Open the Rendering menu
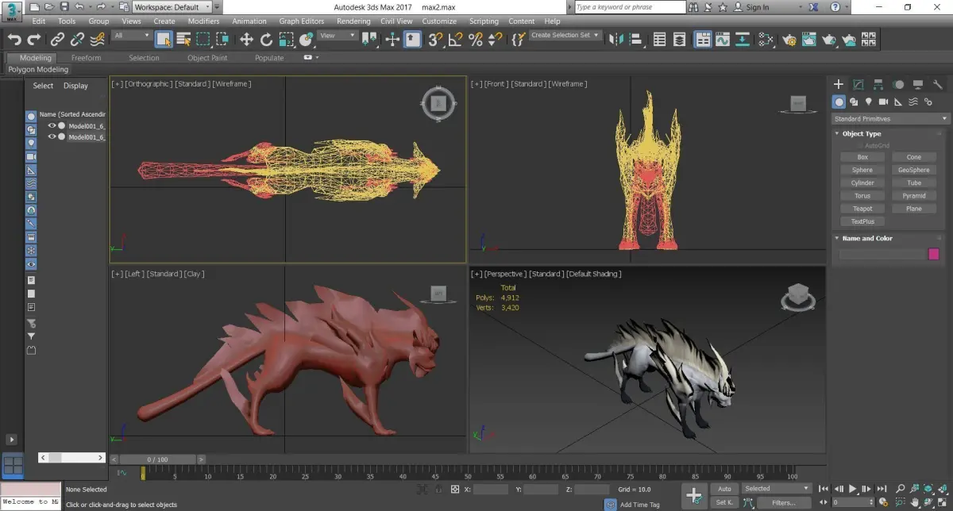The image size is (953, 511). pos(353,21)
